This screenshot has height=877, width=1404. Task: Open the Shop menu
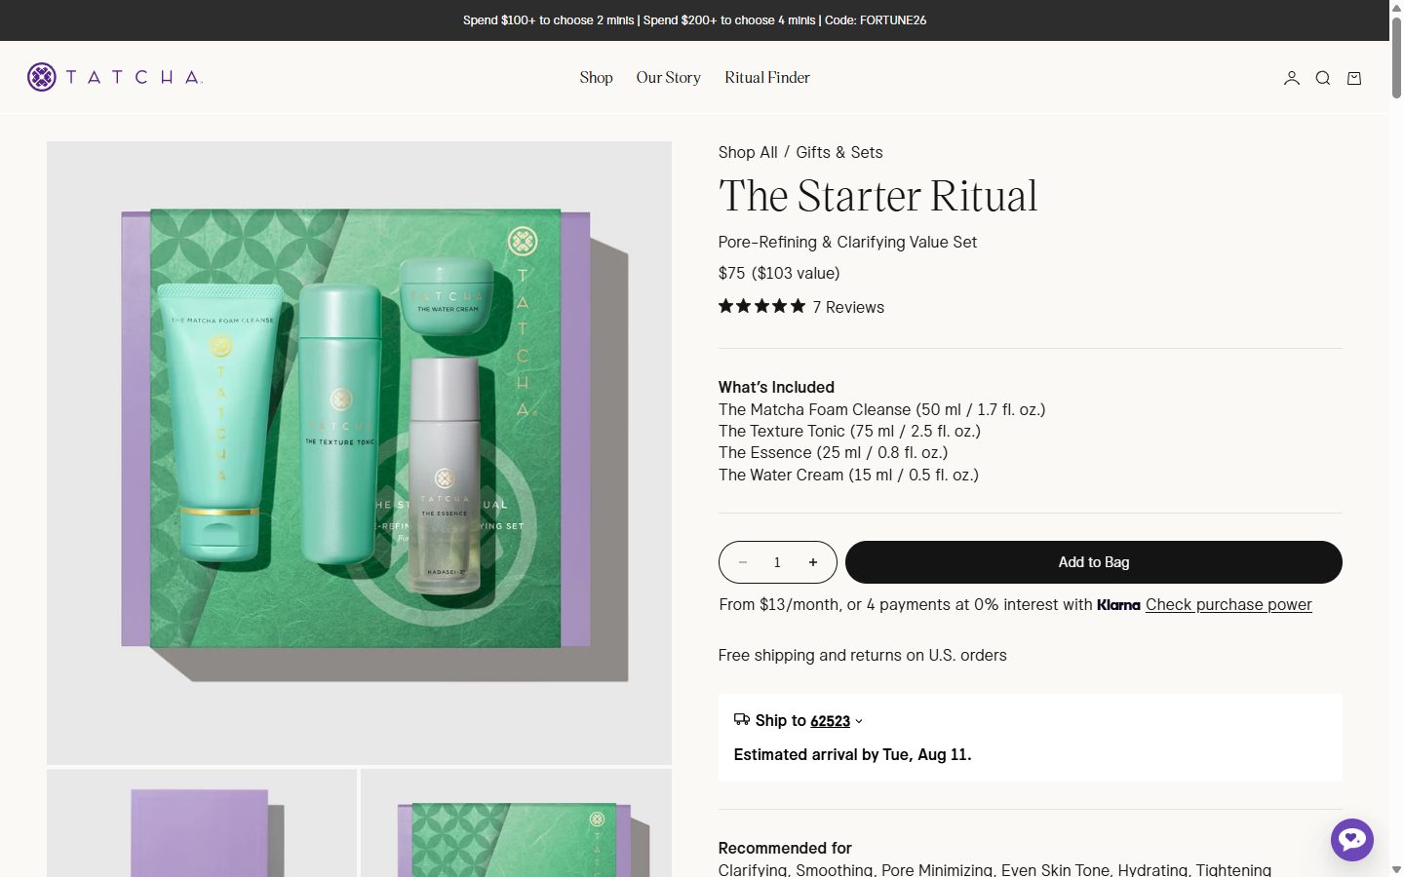(596, 77)
